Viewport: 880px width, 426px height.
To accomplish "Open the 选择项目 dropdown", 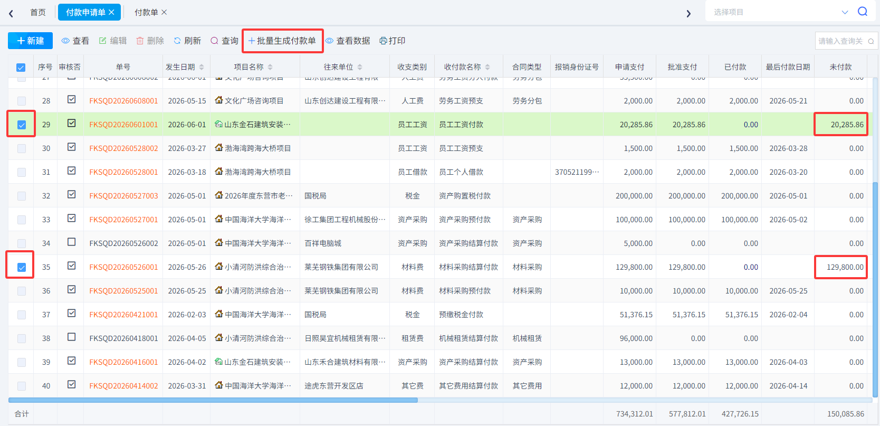I will 780,12.
